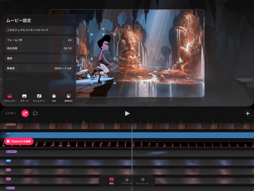Select the フレーム / 秒 setting row
The image size is (254, 191).
tap(39, 40)
